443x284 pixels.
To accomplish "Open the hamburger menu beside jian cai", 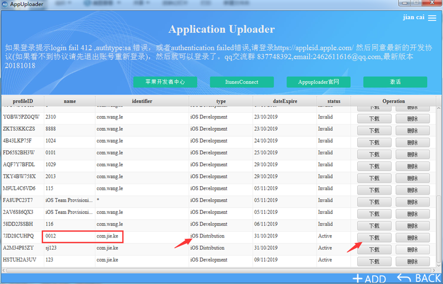I will (x=432, y=18).
